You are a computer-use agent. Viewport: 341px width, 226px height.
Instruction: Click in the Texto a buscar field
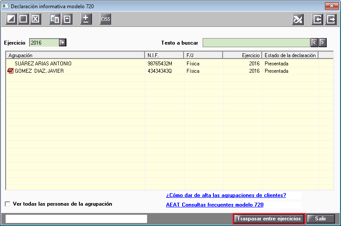tap(256, 42)
